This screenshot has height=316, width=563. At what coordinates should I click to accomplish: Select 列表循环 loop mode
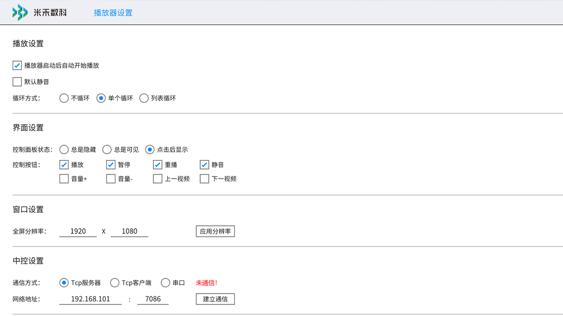[144, 98]
